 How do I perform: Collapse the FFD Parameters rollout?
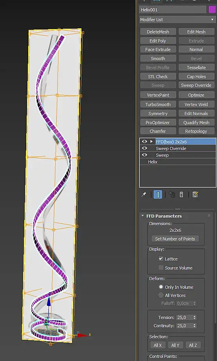[x=143, y=216]
